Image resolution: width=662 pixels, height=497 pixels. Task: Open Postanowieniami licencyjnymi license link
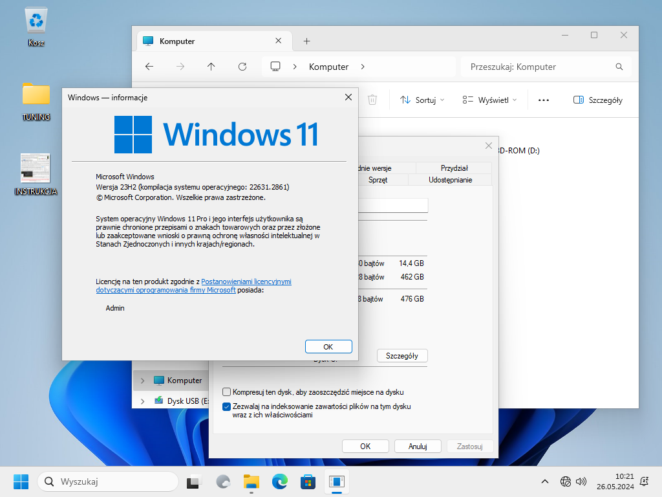pyautogui.click(x=246, y=282)
